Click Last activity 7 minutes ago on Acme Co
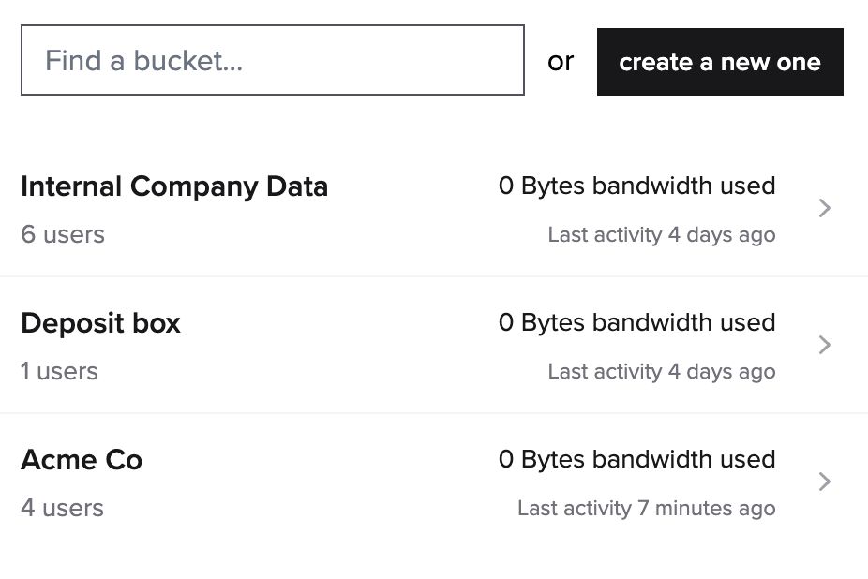 click(647, 508)
